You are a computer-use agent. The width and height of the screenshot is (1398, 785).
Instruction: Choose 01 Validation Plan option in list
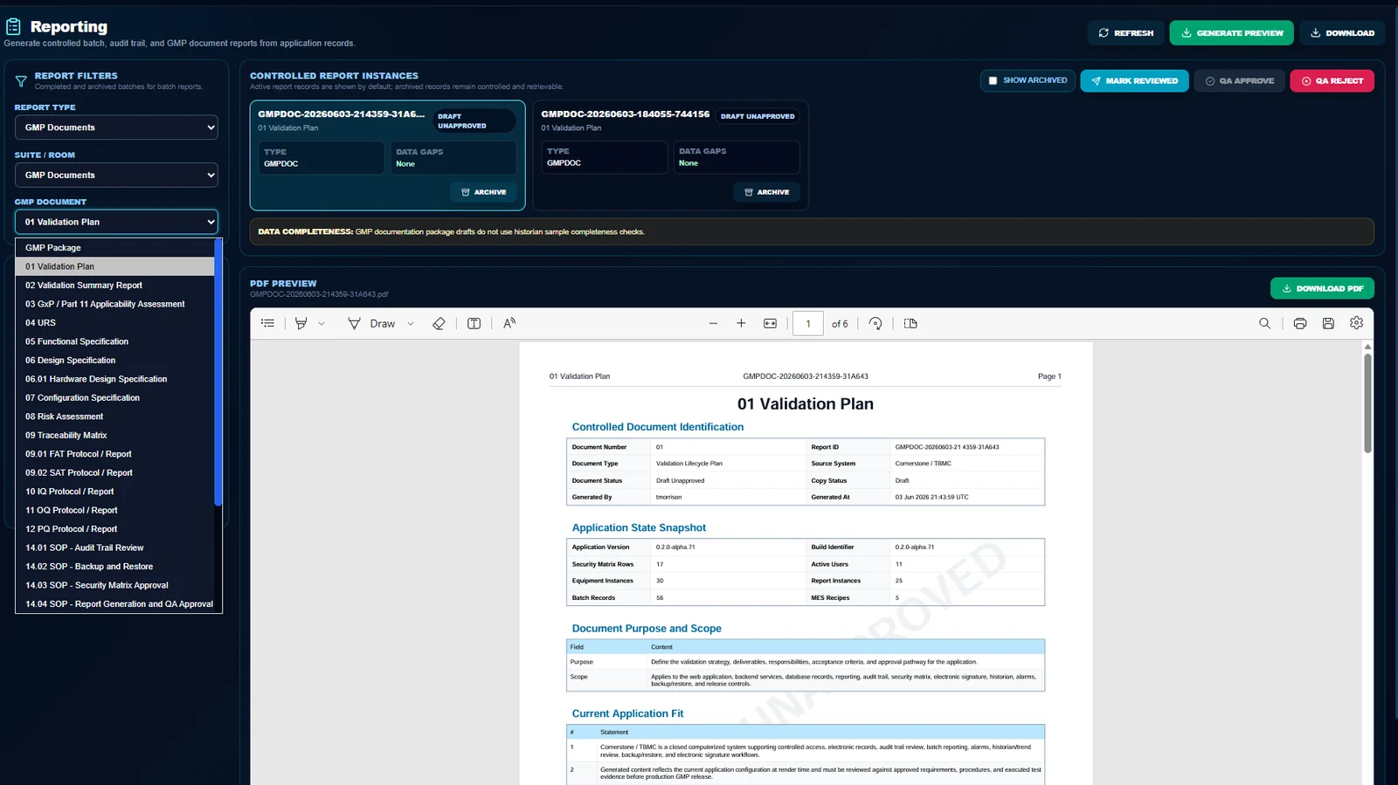114,266
